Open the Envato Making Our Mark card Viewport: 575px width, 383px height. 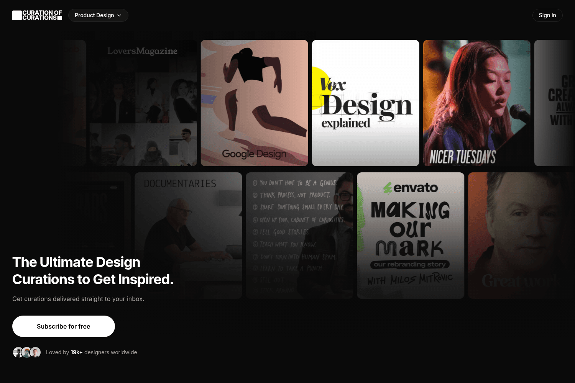coord(411,236)
